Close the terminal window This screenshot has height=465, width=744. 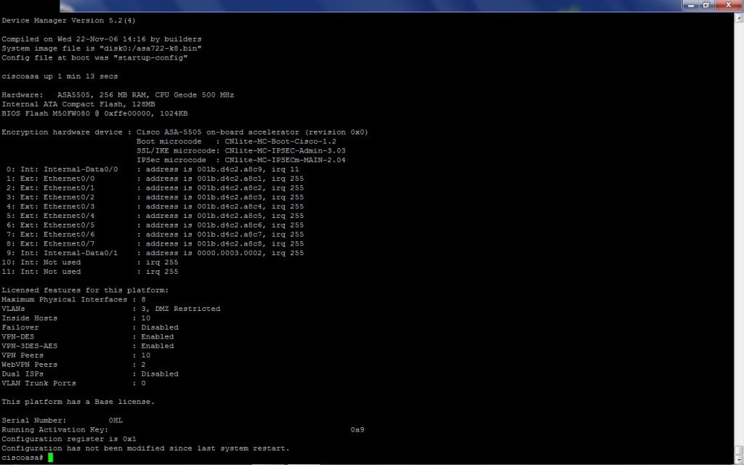click(728, 5)
